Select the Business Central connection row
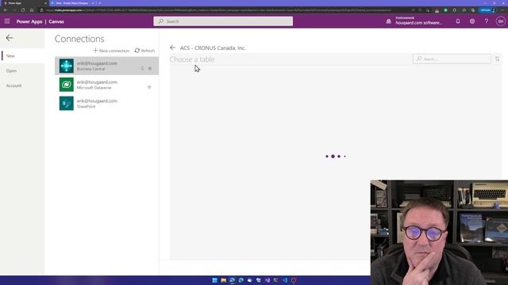The width and height of the screenshot is (508, 285). coord(106,66)
